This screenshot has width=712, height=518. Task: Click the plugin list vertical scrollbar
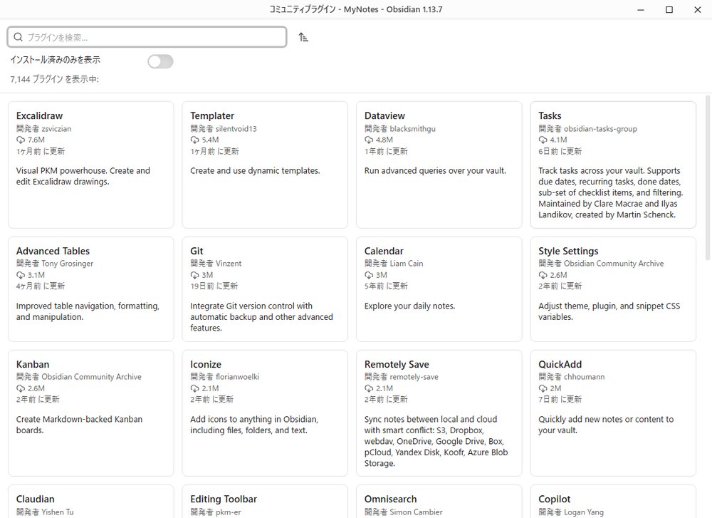click(708, 178)
